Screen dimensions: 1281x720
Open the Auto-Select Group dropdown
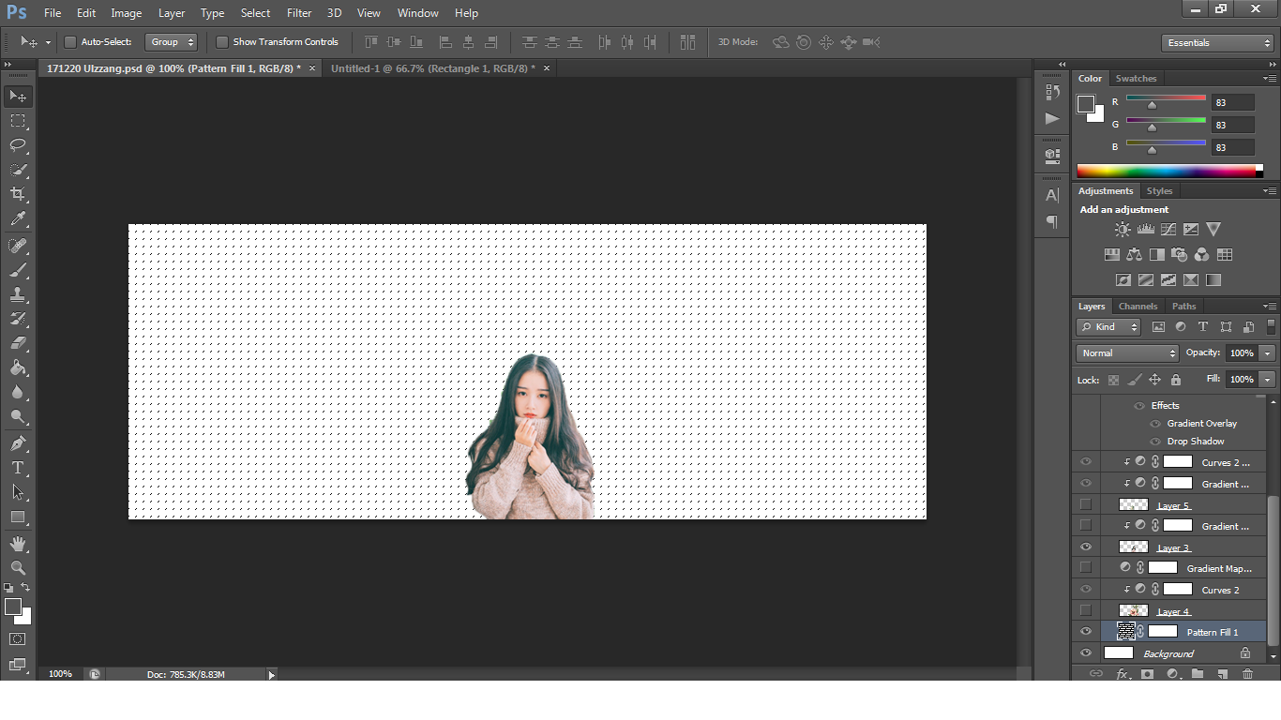173,42
